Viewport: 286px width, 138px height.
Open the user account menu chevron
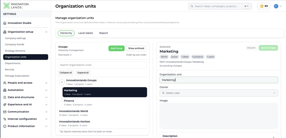click(x=281, y=6)
